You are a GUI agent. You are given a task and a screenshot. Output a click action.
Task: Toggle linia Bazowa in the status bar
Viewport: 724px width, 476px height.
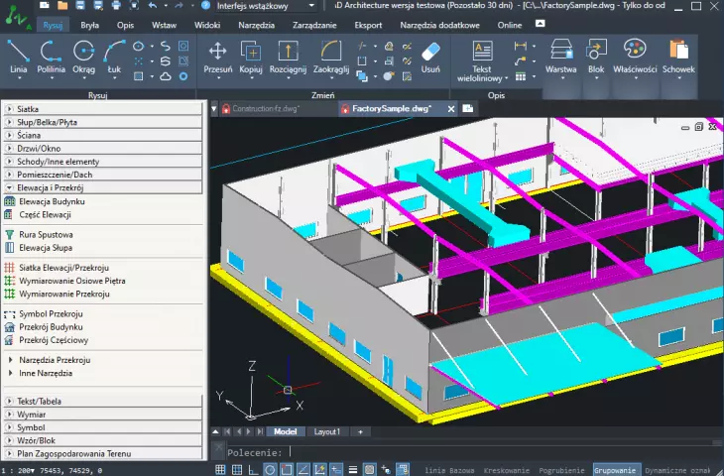[449, 470]
